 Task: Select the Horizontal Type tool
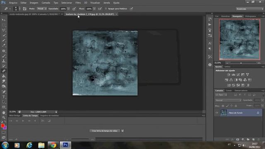coord(4,97)
